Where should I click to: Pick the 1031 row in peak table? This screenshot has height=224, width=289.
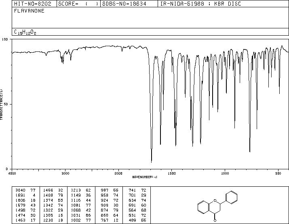click(x=81, y=215)
